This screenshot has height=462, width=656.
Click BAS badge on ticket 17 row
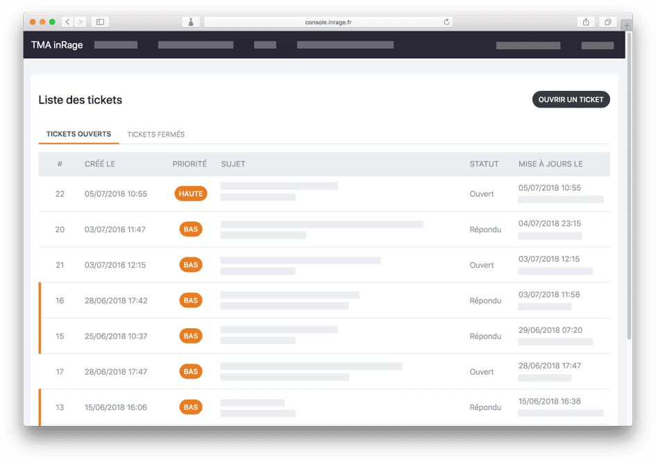click(191, 371)
